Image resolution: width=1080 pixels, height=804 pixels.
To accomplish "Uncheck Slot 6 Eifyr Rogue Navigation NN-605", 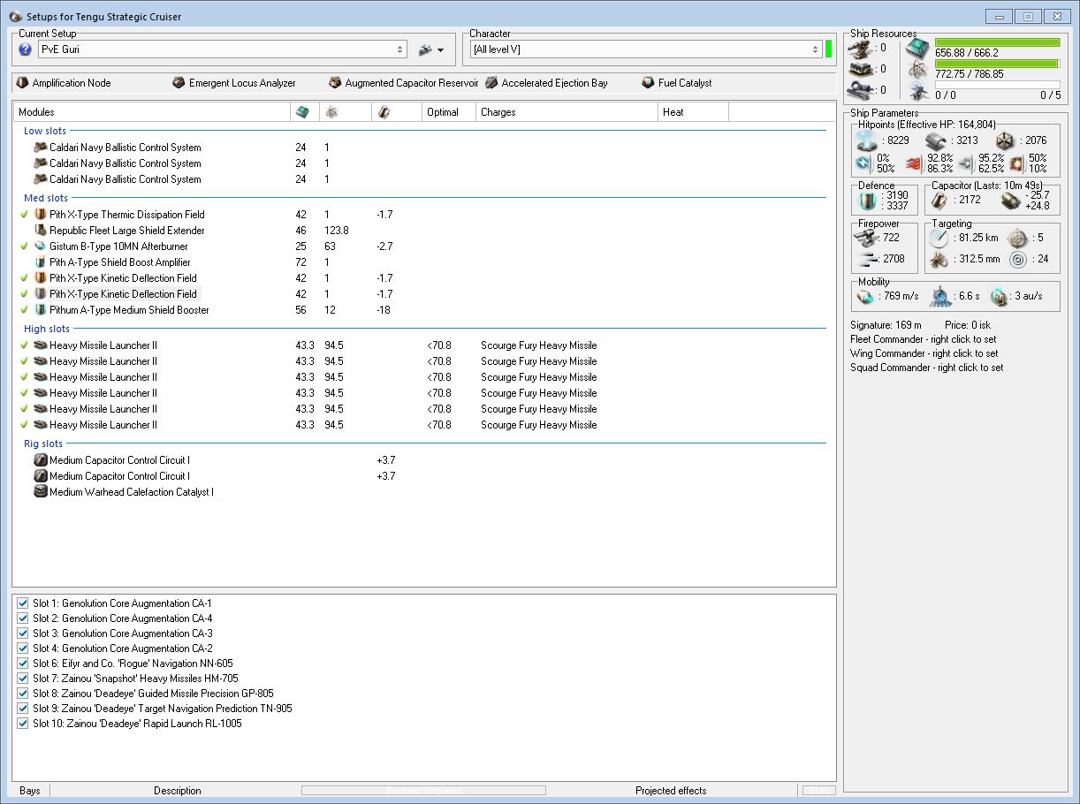I will [x=23, y=664].
